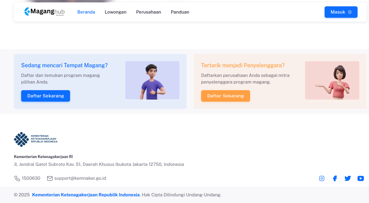
Task: Open the Instagram icon in footer
Action: (322, 178)
